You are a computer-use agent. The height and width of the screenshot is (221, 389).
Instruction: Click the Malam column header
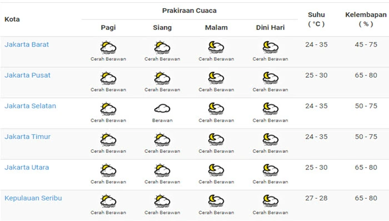click(x=216, y=28)
